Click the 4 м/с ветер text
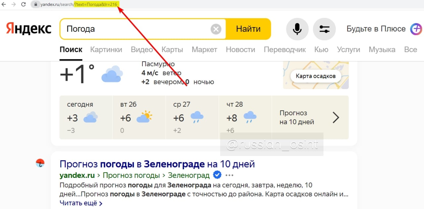424x209 pixels. (x=161, y=73)
